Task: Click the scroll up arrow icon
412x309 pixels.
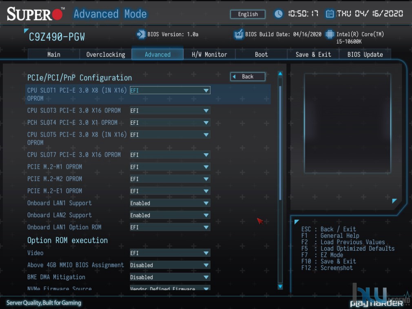Action: pyautogui.click(x=280, y=74)
